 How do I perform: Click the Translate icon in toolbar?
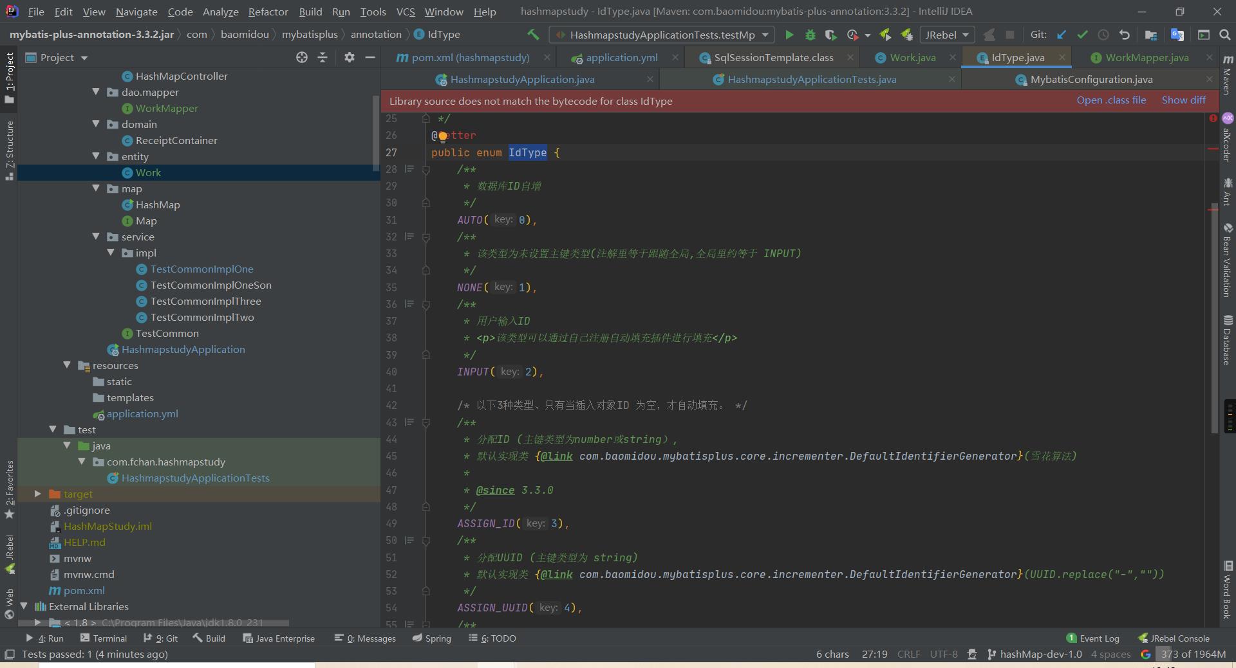tap(1177, 35)
